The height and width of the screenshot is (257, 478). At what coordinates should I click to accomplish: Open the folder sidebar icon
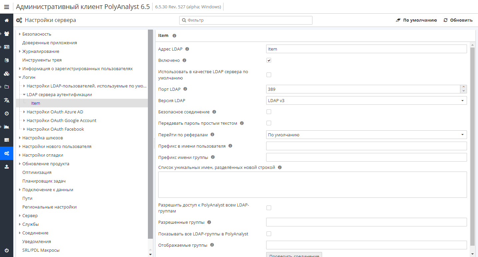(7, 87)
